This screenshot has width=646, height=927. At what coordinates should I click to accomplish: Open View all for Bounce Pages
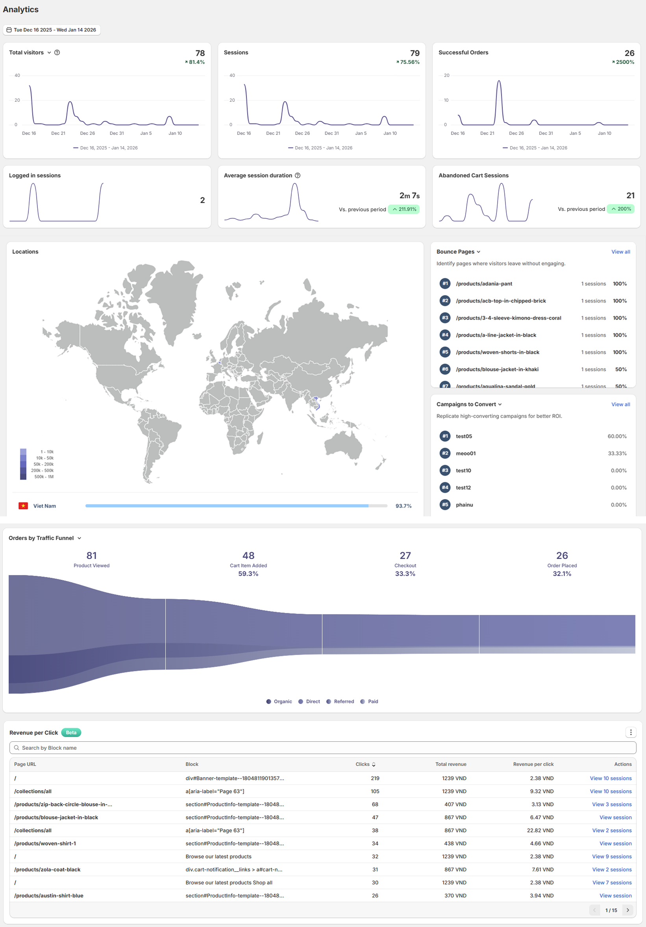click(620, 251)
